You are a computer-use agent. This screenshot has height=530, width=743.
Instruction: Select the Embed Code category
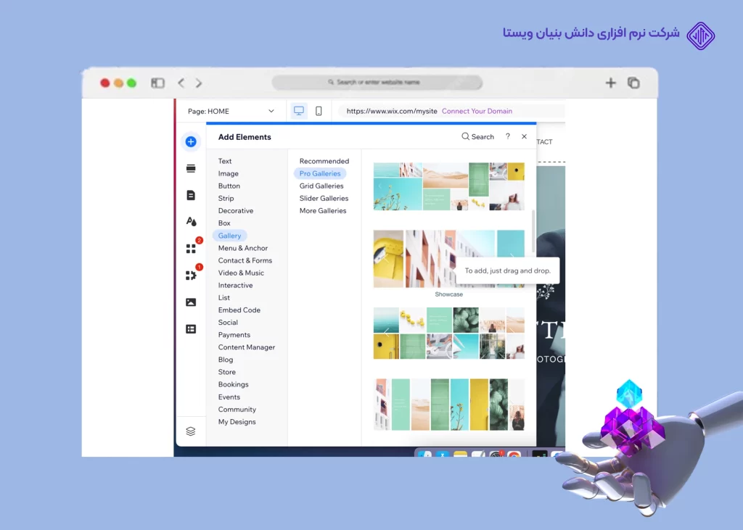239,310
